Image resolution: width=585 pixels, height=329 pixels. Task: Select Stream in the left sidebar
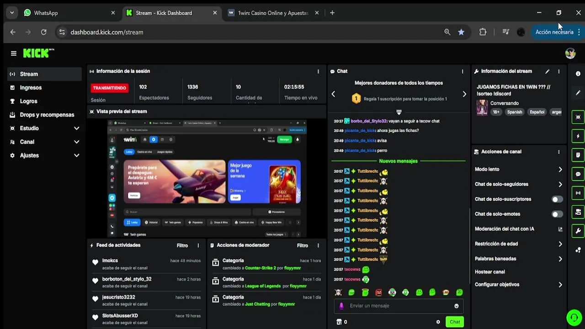click(x=44, y=74)
